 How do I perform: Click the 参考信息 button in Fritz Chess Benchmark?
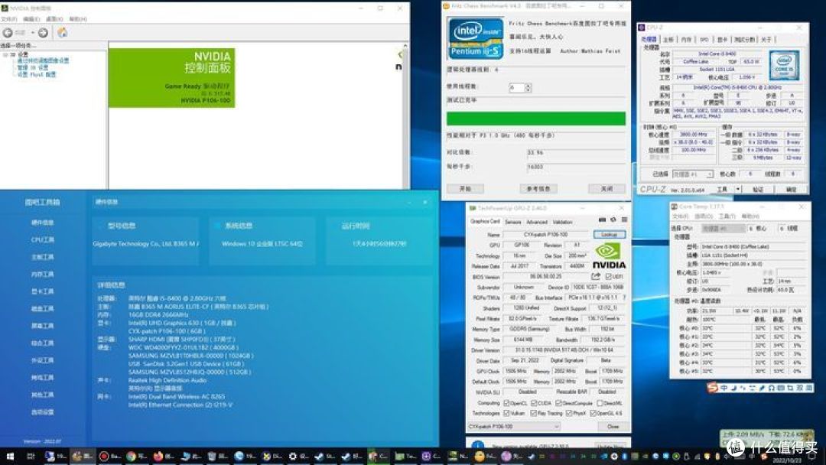538,189
